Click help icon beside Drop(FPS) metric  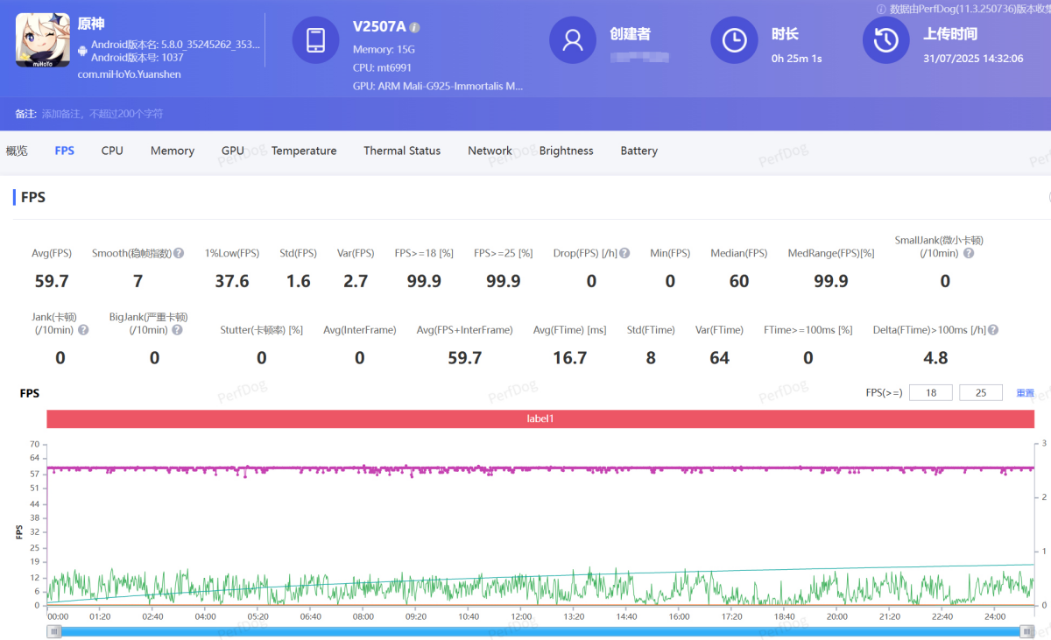[x=624, y=253]
